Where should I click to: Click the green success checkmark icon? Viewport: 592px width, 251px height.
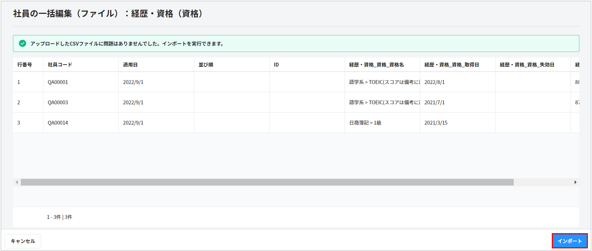click(x=22, y=43)
